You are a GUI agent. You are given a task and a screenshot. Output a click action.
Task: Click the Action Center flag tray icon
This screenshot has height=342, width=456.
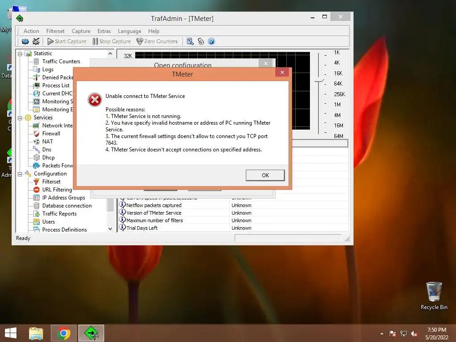[393, 334]
